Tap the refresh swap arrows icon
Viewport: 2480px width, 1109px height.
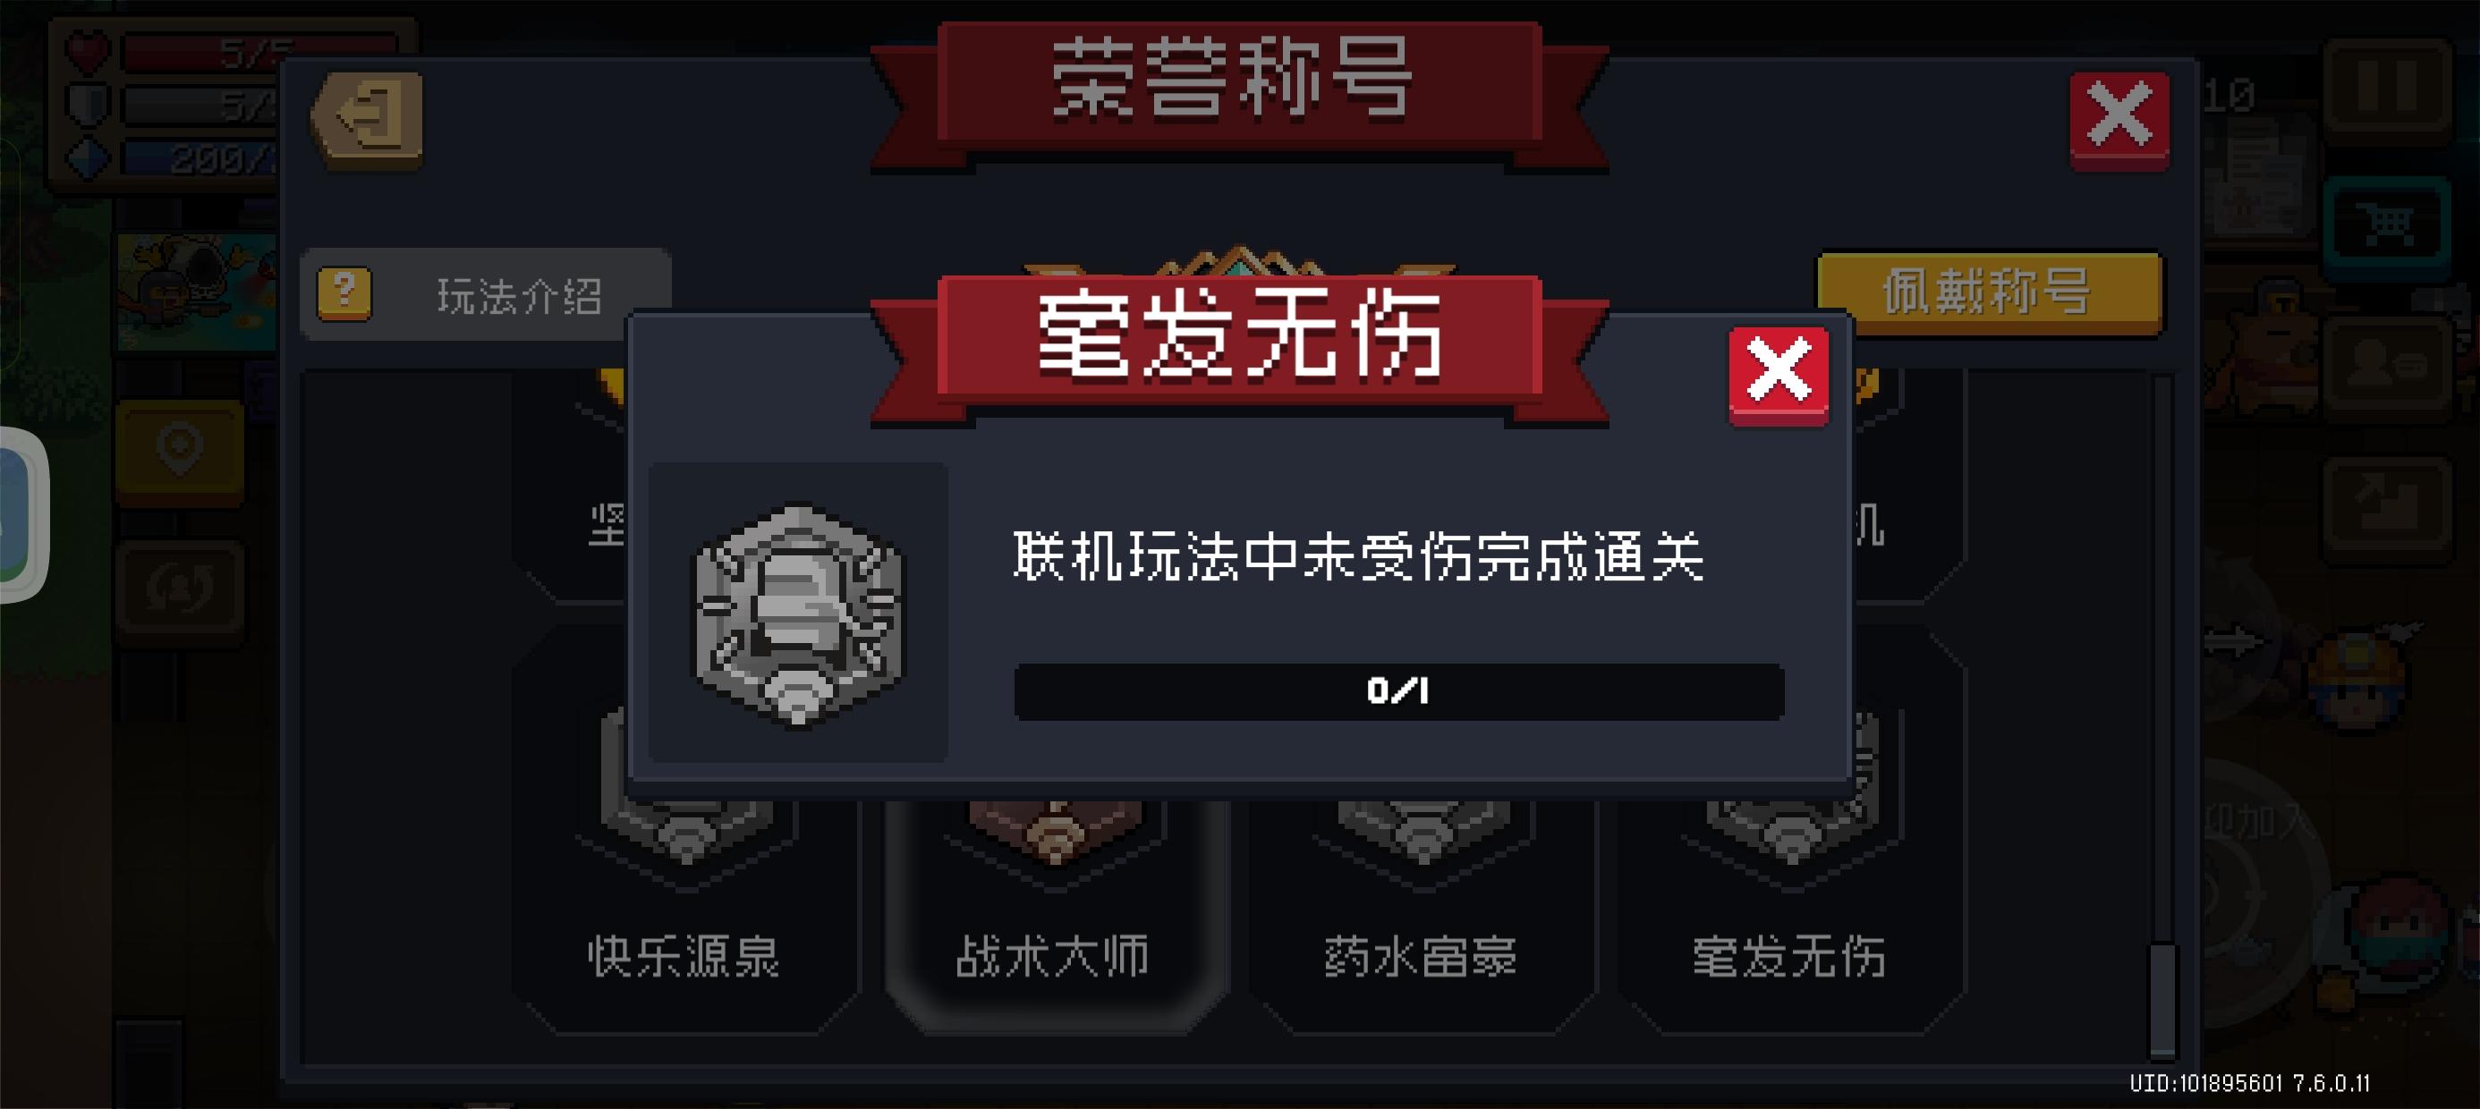click(x=180, y=589)
